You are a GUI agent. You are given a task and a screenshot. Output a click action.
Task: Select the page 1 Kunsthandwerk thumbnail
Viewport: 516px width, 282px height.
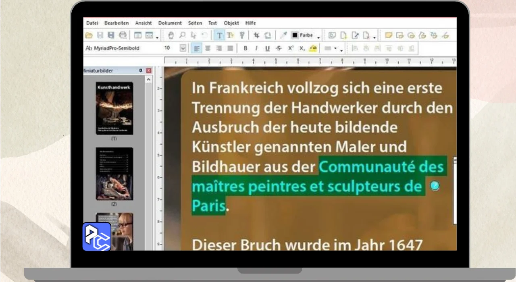coord(114,108)
